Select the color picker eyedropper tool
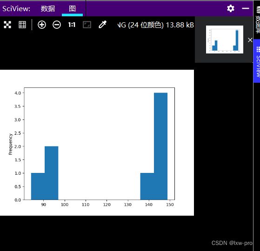The height and width of the screenshot is (251, 260). pyautogui.click(x=102, y=25)
